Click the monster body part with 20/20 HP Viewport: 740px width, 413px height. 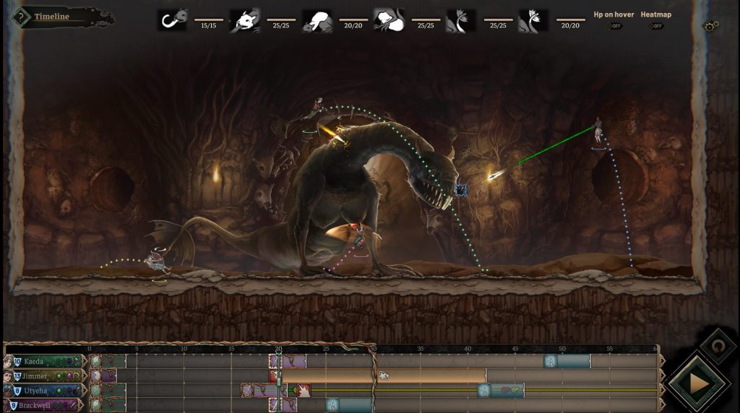pyautogui.click(x=317, y=19)
